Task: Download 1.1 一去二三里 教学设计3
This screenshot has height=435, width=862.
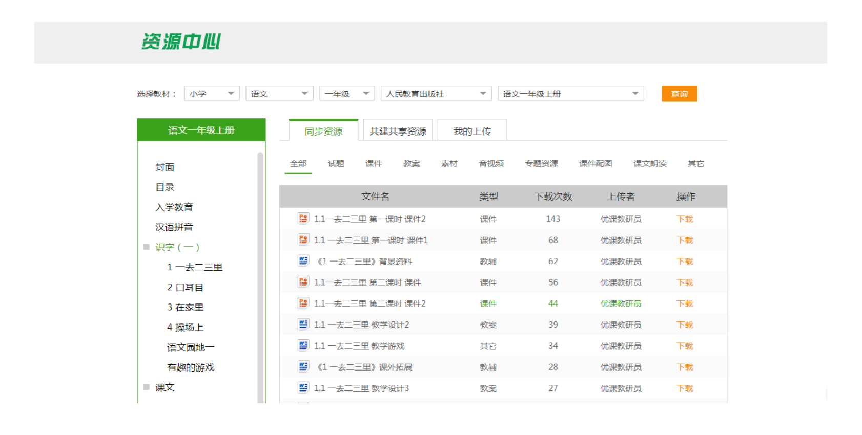Action: tap(685, 388)
